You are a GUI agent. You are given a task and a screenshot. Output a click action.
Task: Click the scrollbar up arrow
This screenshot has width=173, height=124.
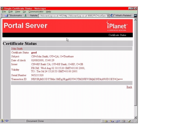coord(135,19)
